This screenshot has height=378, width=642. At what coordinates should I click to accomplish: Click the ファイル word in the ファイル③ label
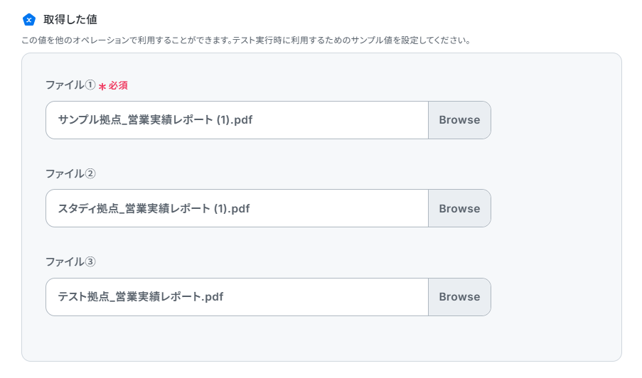[65, 261]
